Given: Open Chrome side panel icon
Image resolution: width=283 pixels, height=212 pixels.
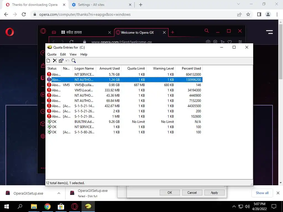Looking at the screenshot, I should point(259,14).
